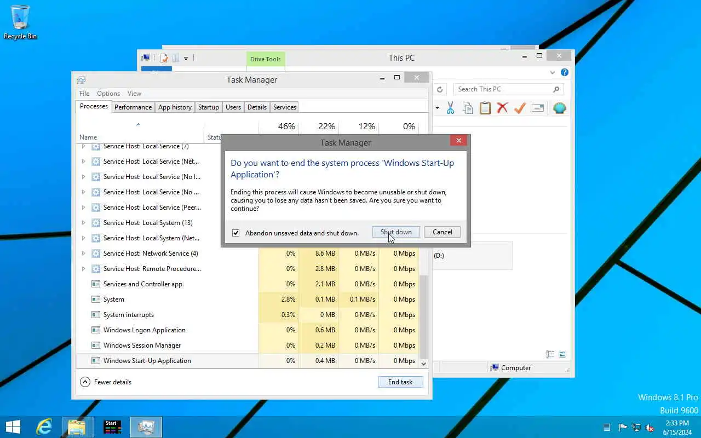Click Fewer details in Task Manager
The height and width of the screenshot is (438, 701).
coord(106,382)
